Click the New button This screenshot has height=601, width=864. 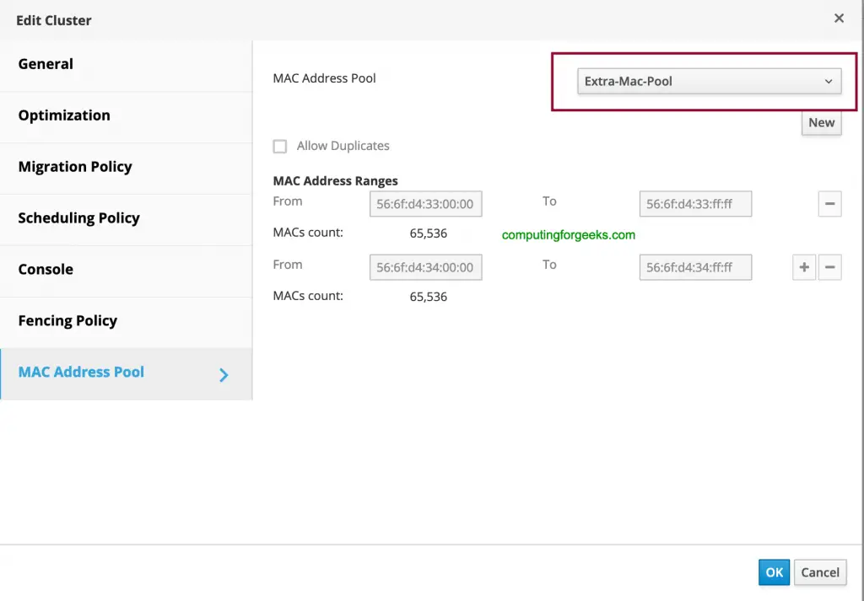[x=821, y=123]
